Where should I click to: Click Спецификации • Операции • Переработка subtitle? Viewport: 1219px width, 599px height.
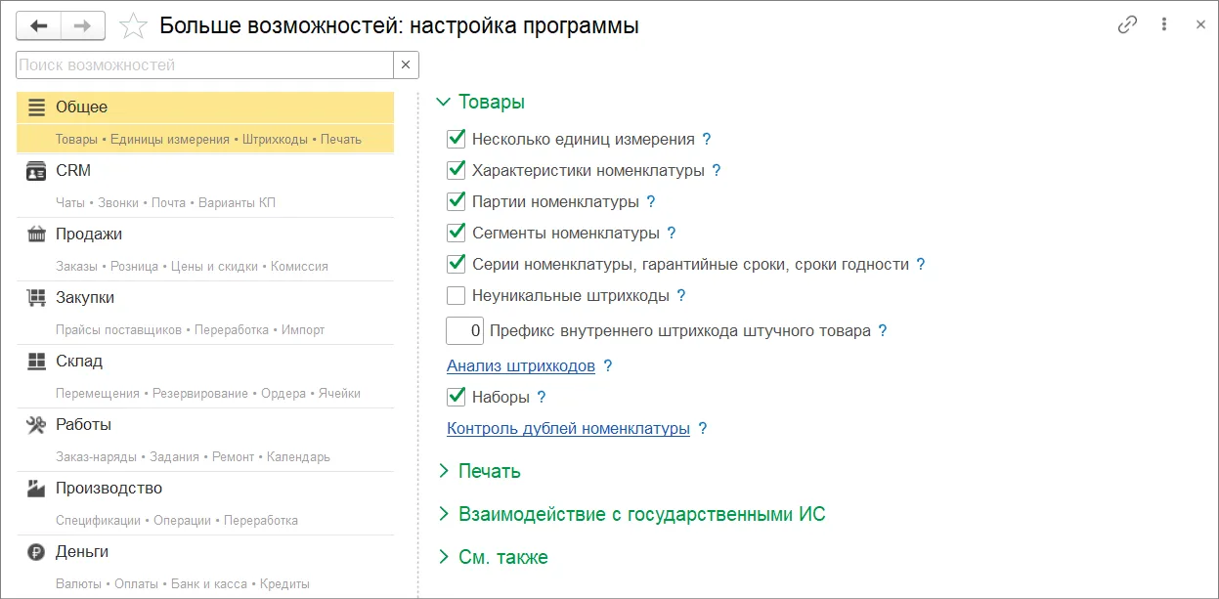[177, 521]
